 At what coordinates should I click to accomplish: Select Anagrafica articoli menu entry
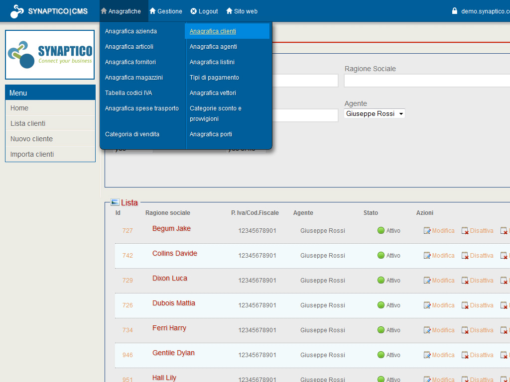click(129, 46)
